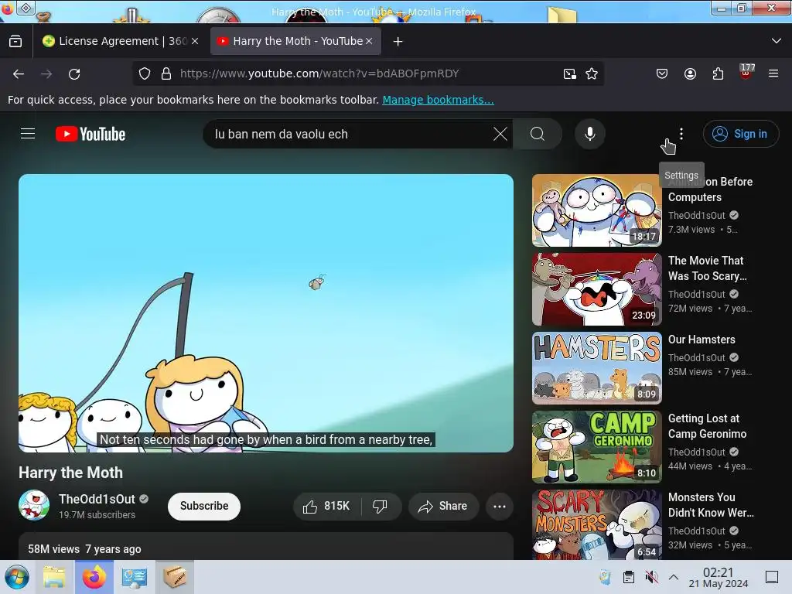The width and height of the screenshot is (792, 594).
Task: Open file manager from taskbar
Action: 54,577
